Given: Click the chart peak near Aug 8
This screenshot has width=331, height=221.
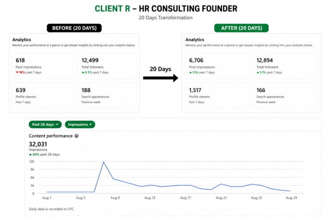Looking at the screenshot, I should click(x=103, y=162).
